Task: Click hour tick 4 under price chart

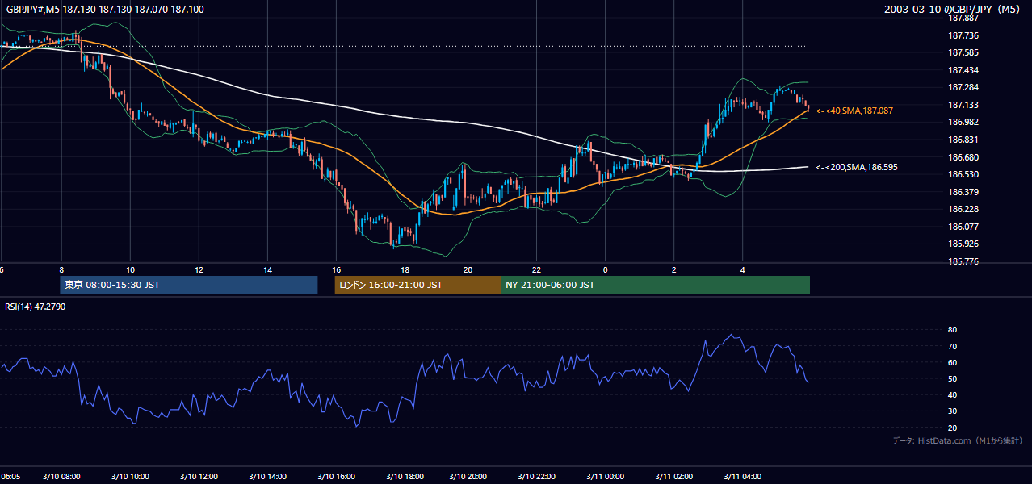Action: click(743, 269)
